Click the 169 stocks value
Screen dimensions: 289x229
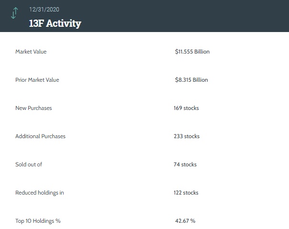(x=186, y=108)
